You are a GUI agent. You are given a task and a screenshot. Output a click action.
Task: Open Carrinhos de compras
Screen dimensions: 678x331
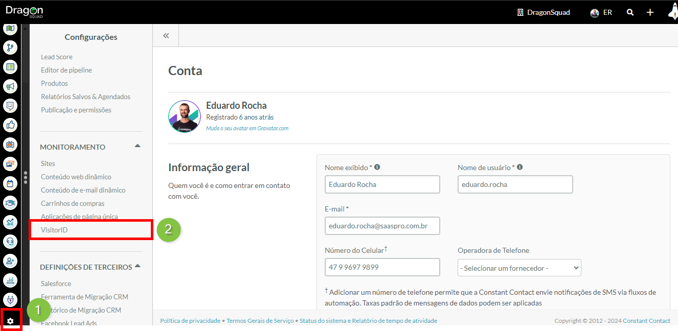73,203
